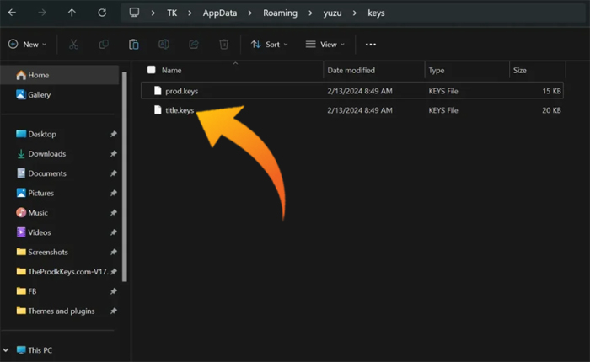Viewport: 590px width, 362px height.
Task: Open Downloads in the sidebar
Action: (x=46, y=153)
